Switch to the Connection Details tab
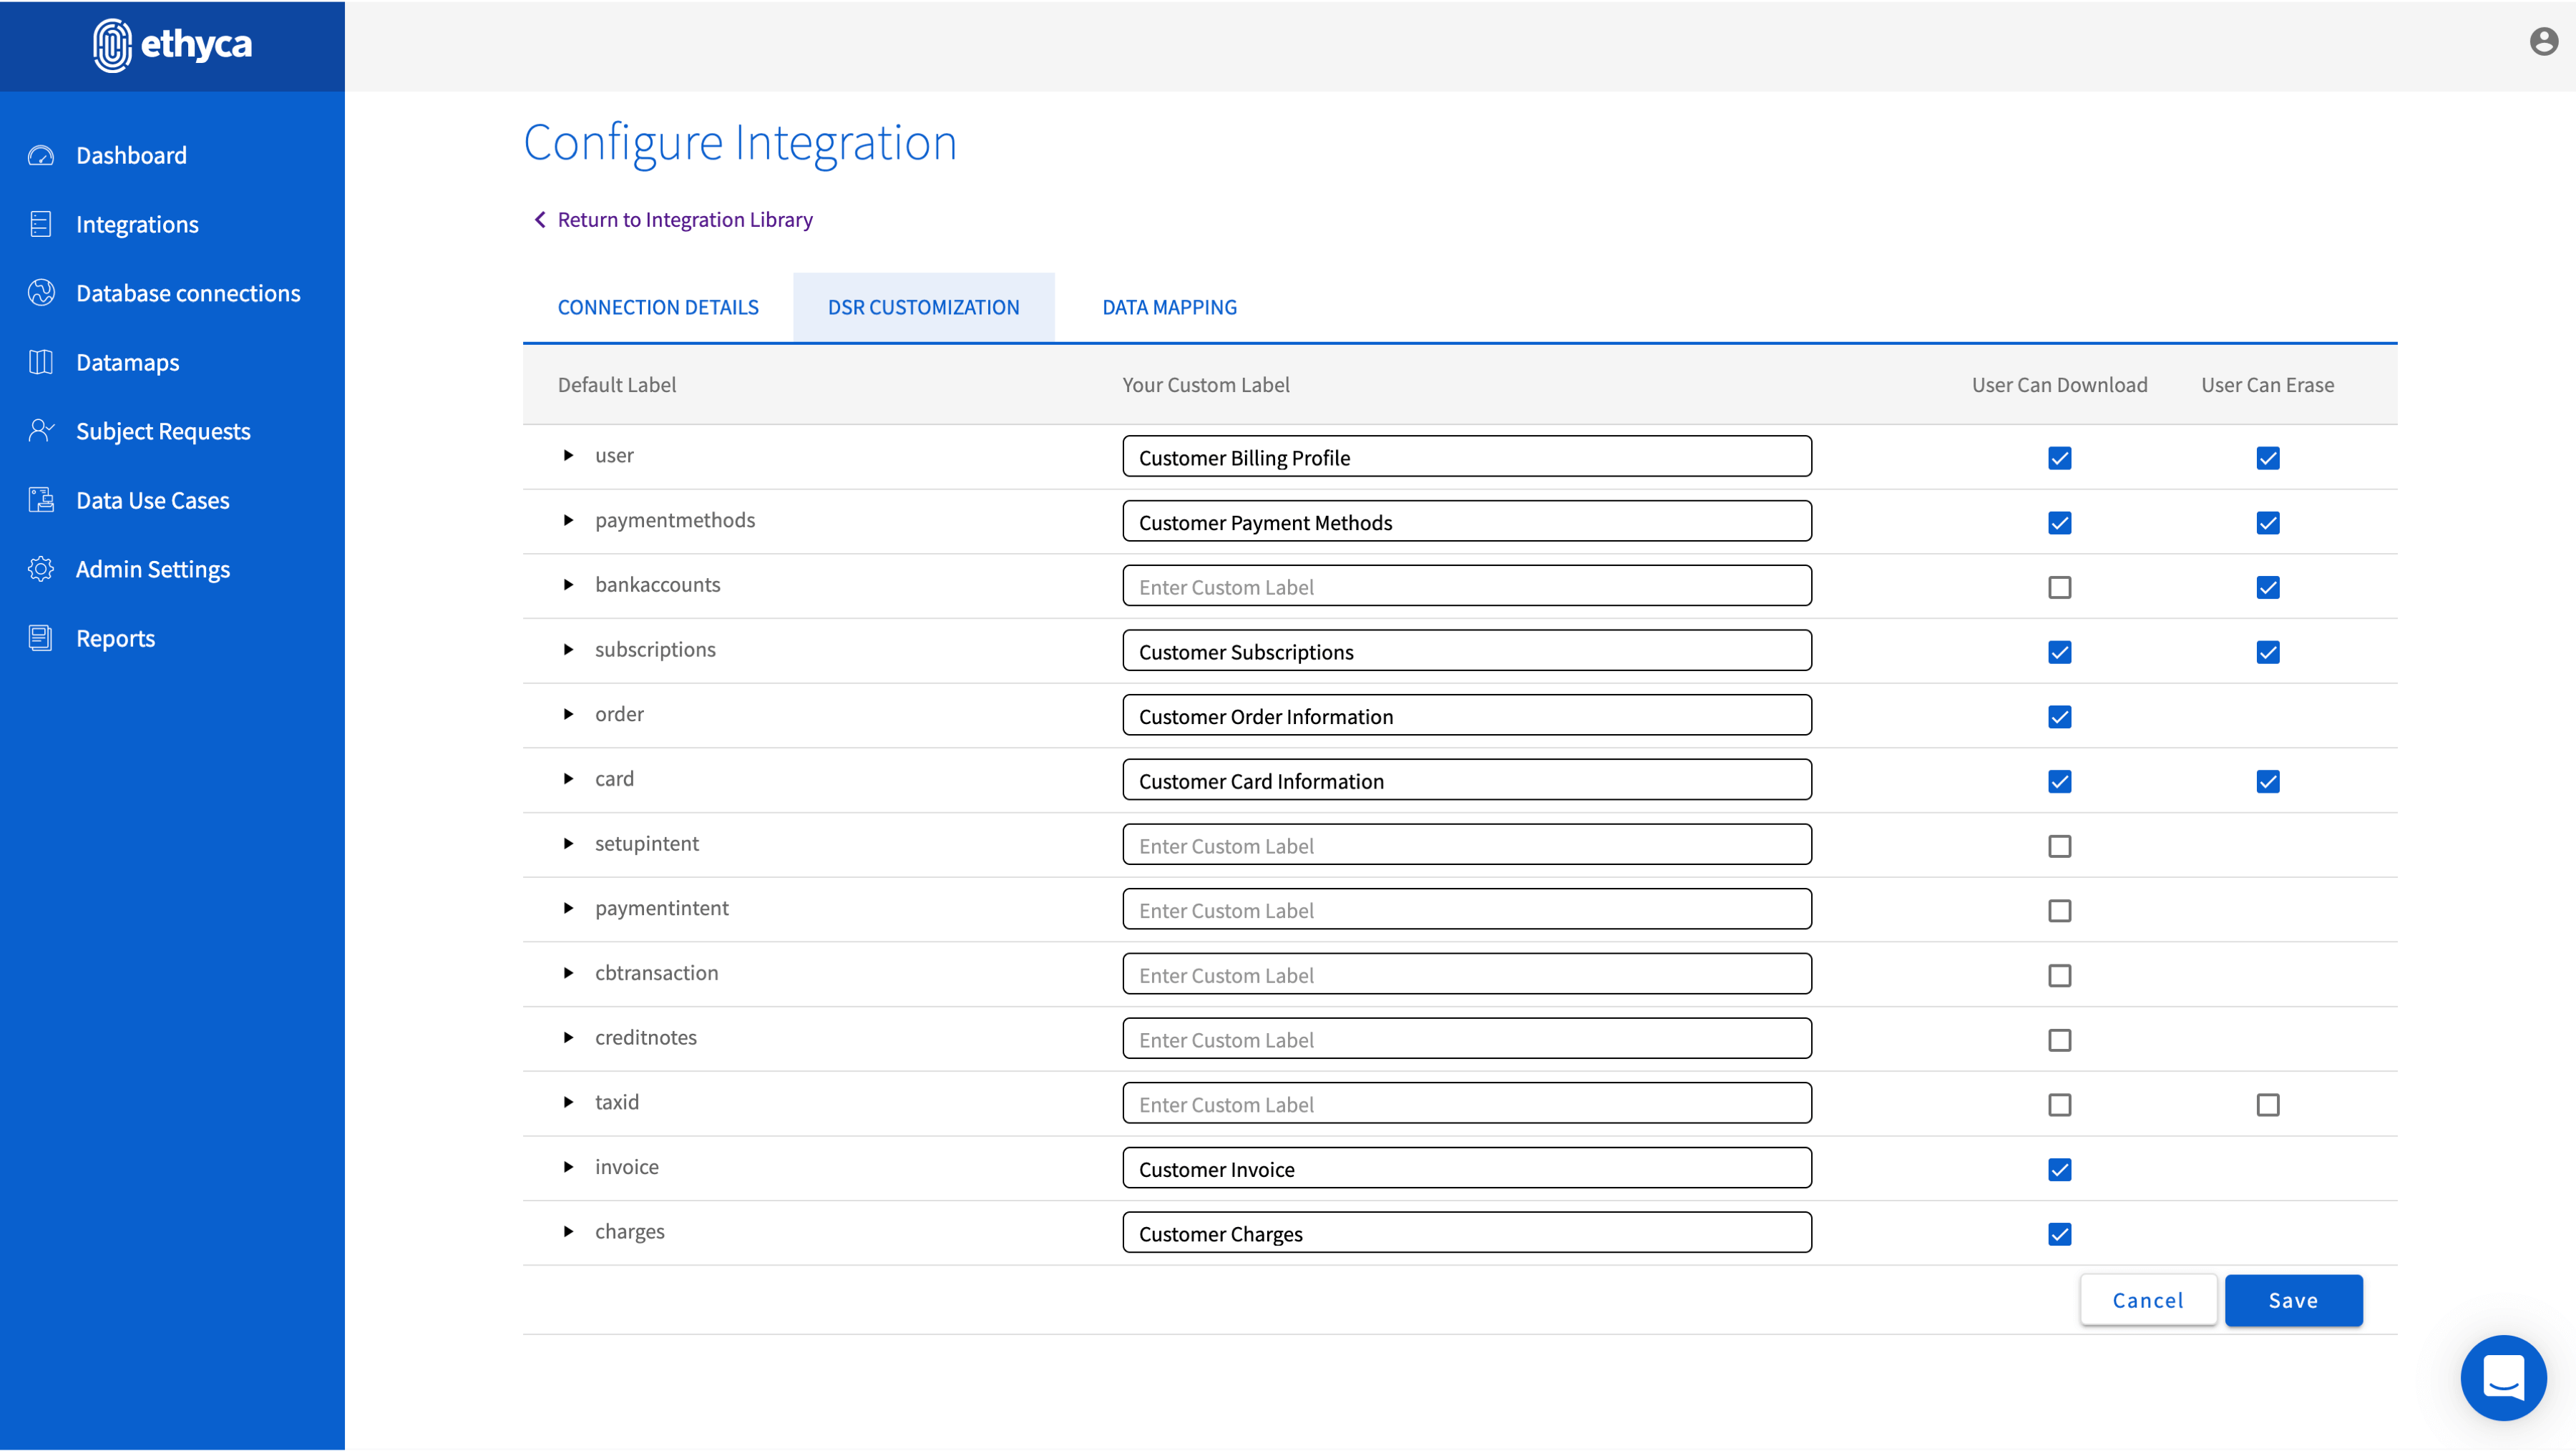 pyautogui.click(x=658, y=307)
